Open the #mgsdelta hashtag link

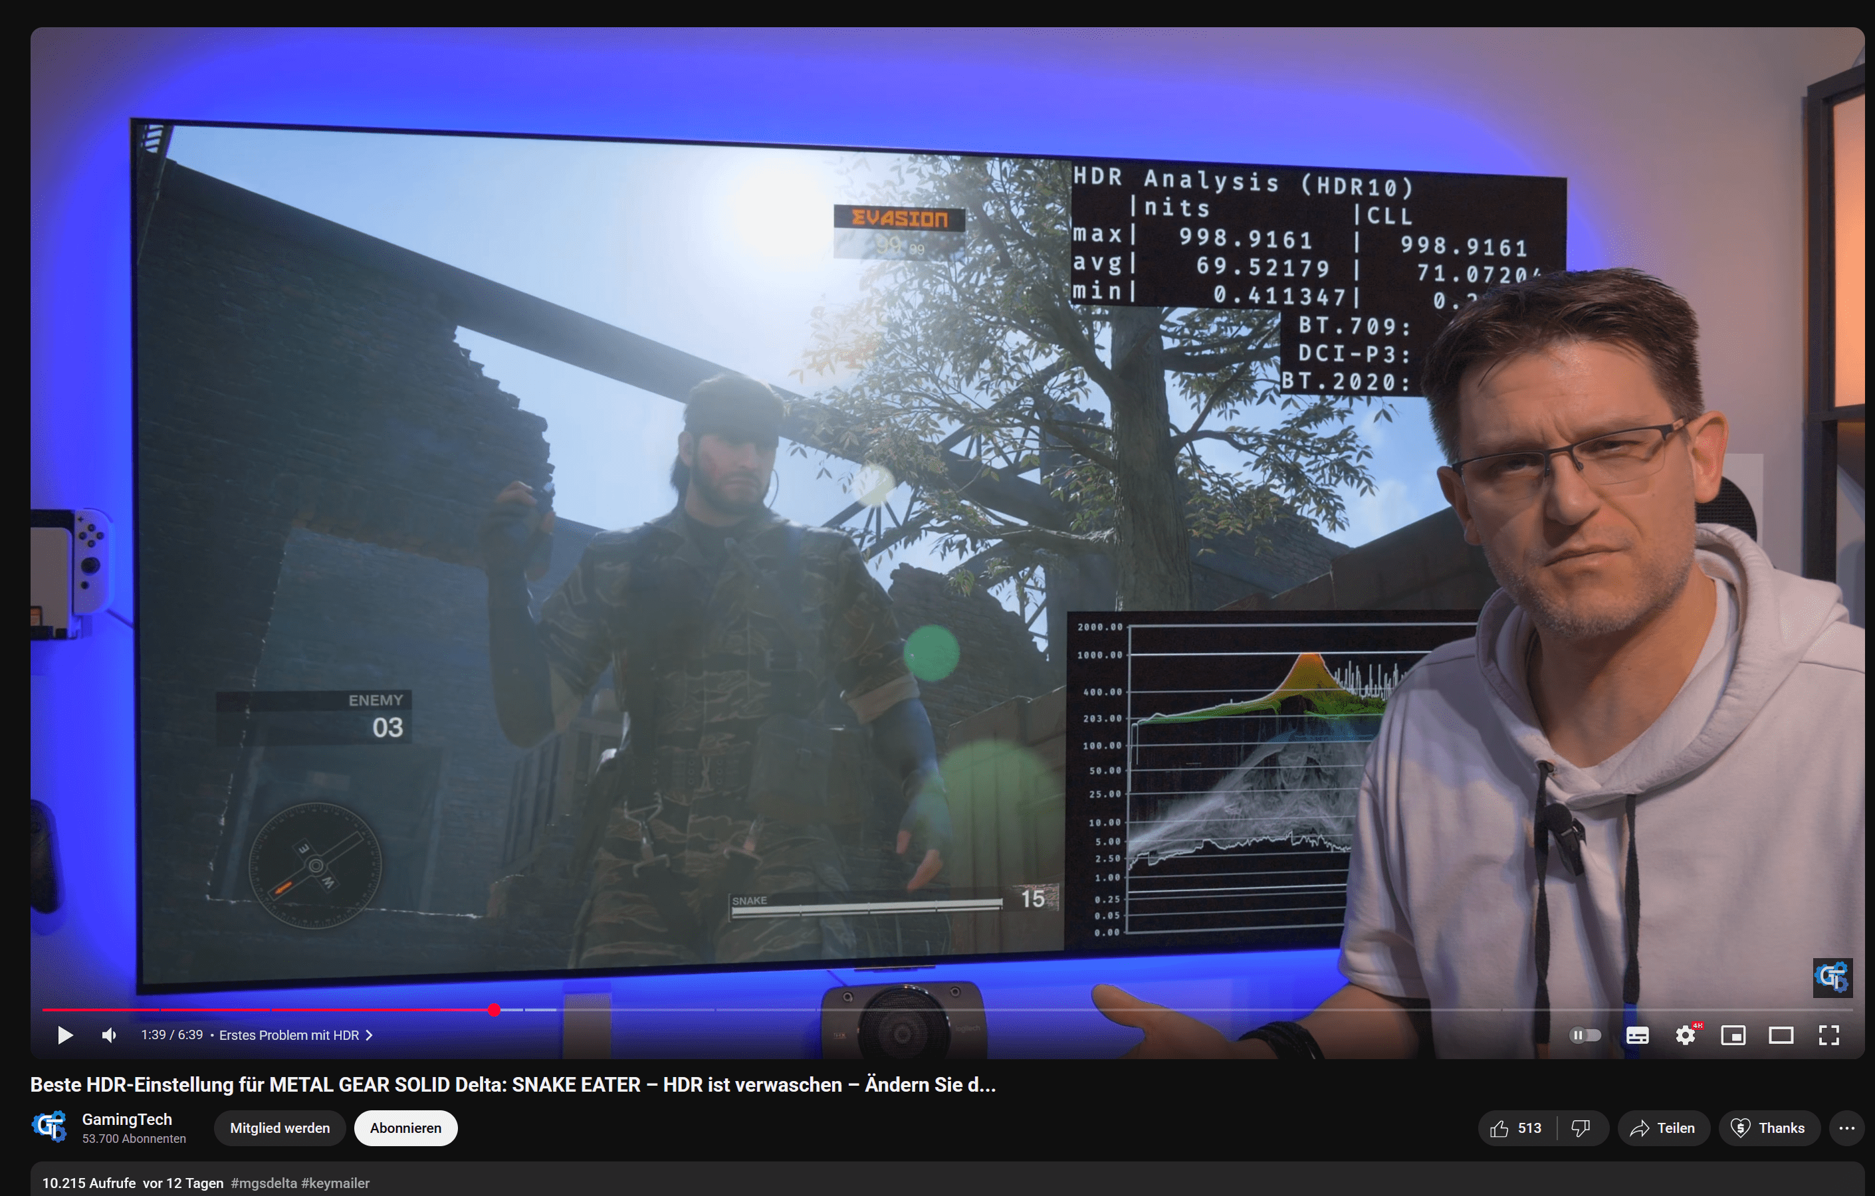(264, 1183)
